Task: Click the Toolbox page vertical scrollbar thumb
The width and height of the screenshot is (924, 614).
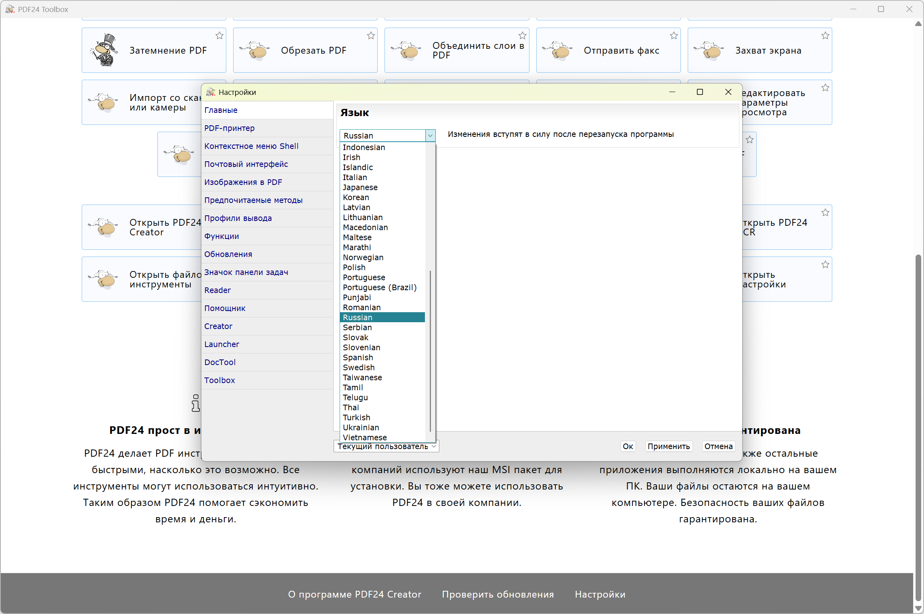Action: tap(918, 427)
